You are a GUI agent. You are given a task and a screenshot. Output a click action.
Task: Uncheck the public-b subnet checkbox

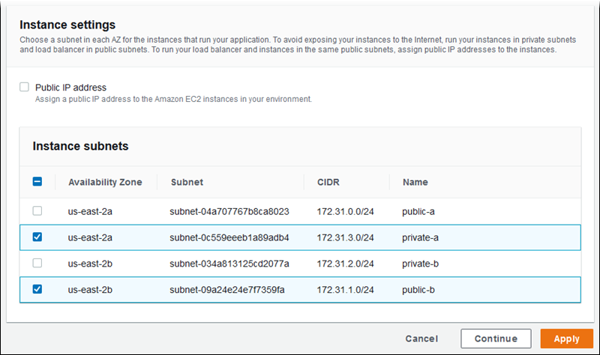click(37, 289)
